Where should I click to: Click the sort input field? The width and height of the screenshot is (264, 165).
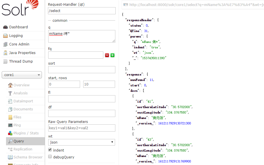pos(82,70)
